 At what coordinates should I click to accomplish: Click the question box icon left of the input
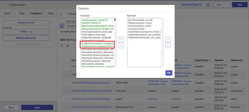(x=62, y=26)
